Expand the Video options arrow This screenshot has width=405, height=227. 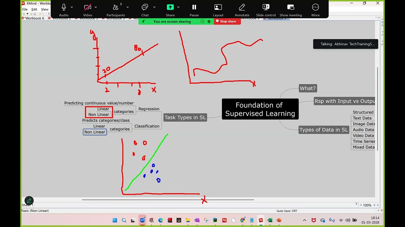96,7
